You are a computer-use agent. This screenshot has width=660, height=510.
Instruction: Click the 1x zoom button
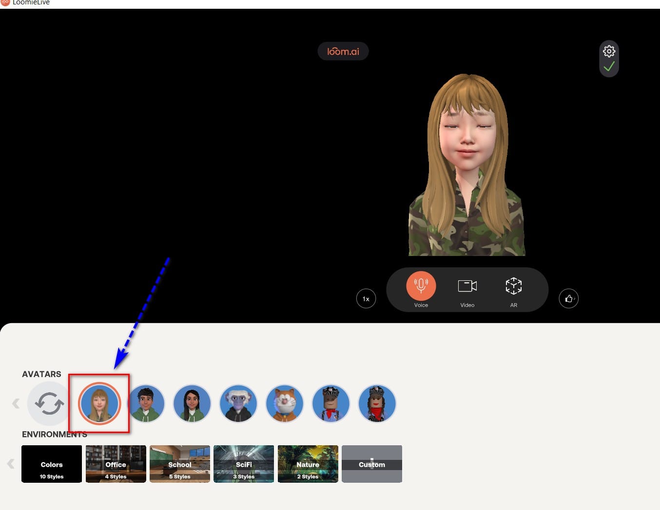tap(366, 298)
